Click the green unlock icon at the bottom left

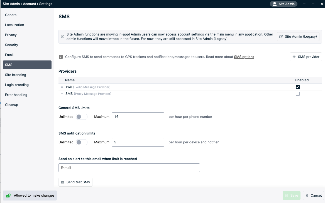pos(8,195)
